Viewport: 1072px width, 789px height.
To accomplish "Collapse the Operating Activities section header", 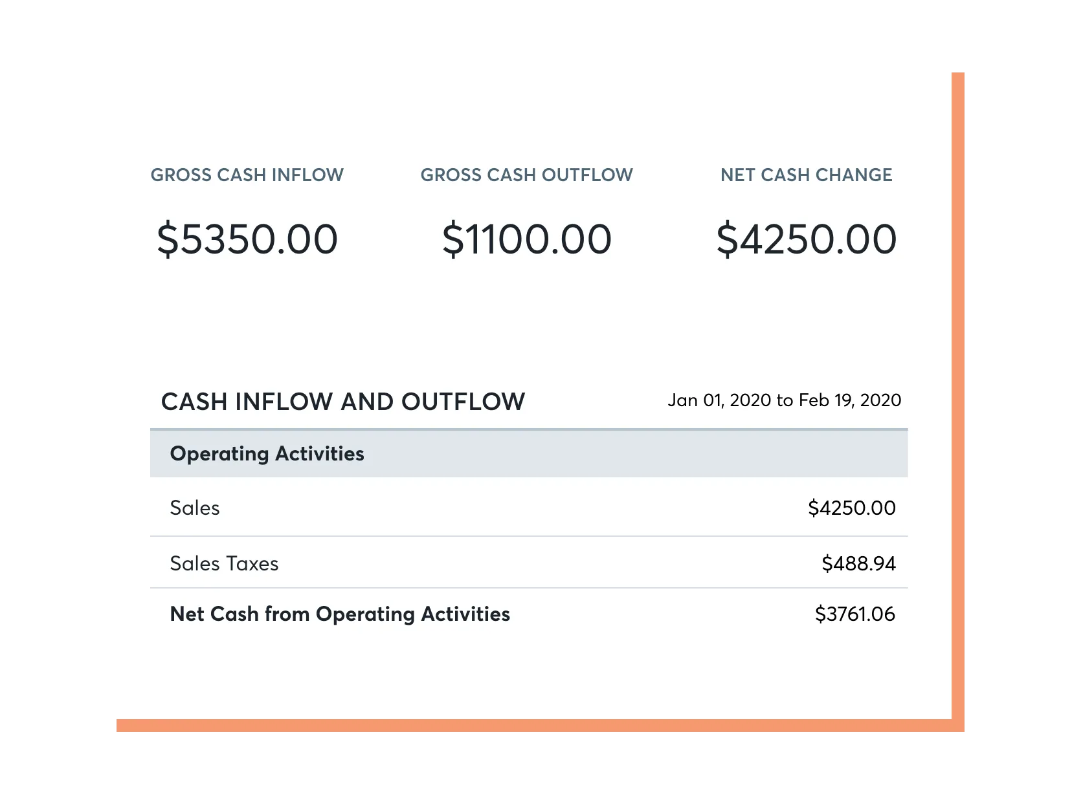I will (x=267, y=454).
